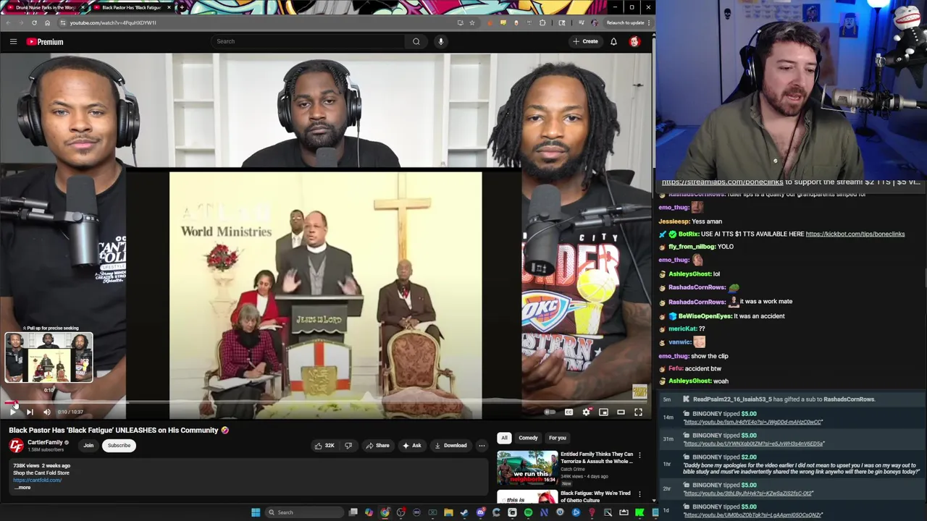Bookmark this page with star icon

coord(472,22)
